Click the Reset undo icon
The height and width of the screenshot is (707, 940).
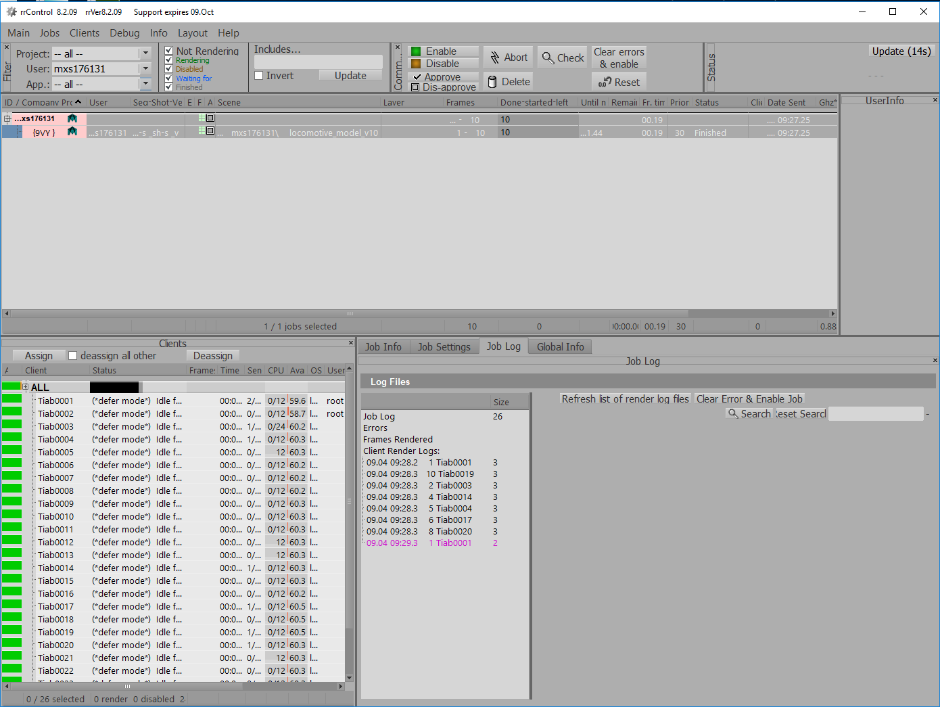tap(605, 82)
